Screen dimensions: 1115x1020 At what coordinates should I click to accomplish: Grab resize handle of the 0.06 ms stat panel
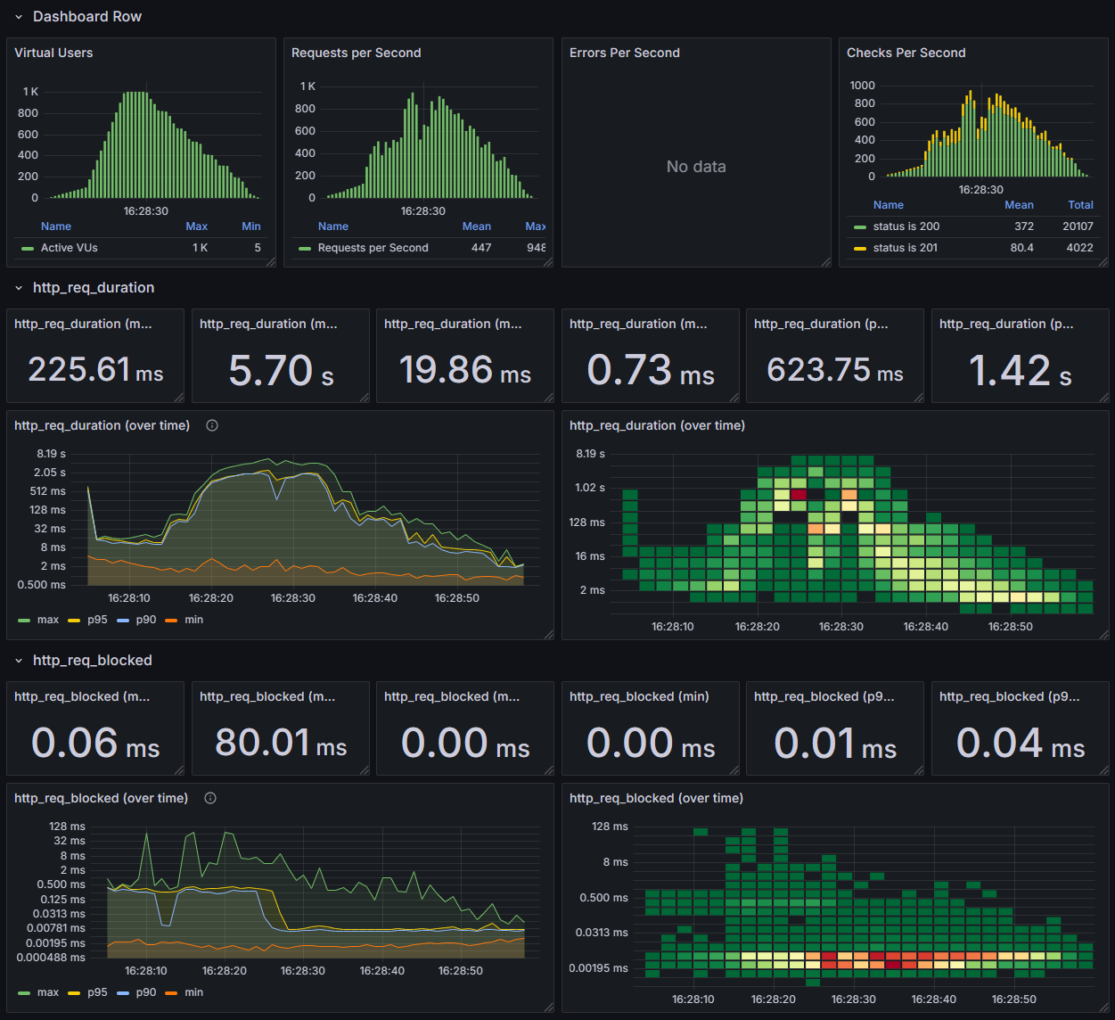(x=179, y=770)
